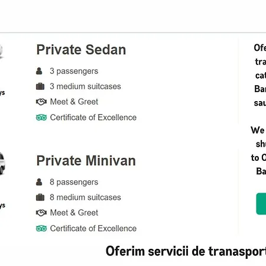The image size is (266, 266).
Task: Click the suitcase icon under Private Minivan
Action: coord(40,197)
